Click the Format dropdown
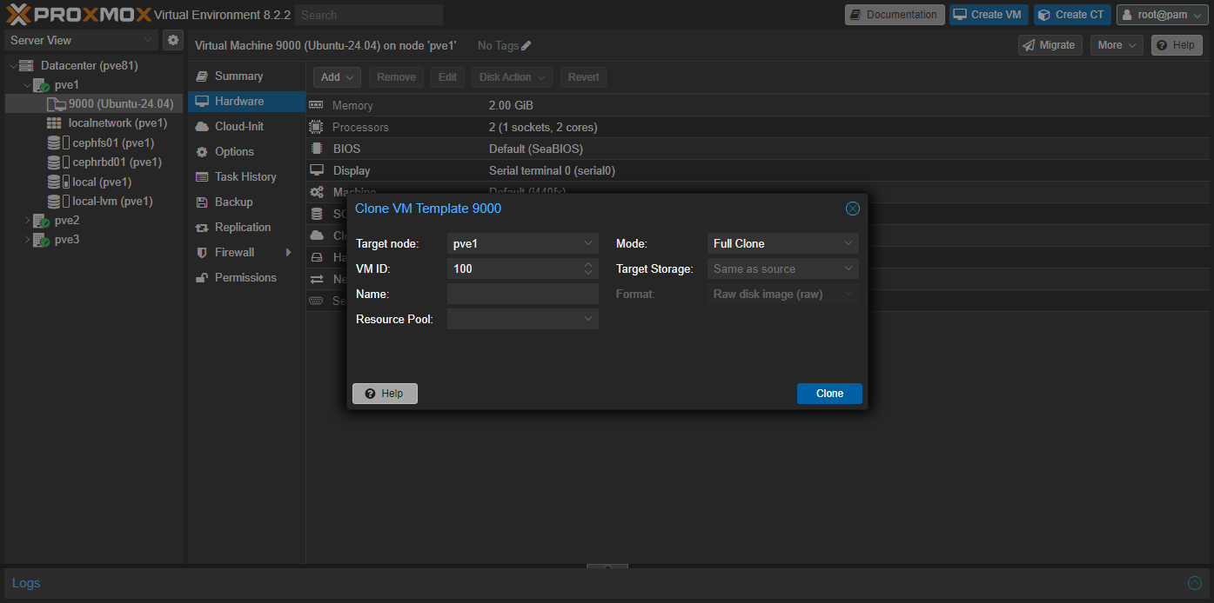 click(x=783, y=294)
